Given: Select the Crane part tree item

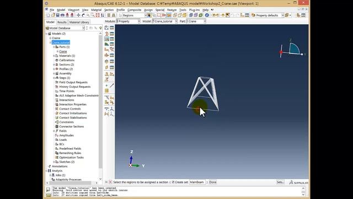Looking at the screenshot, I should [x=63, y=51].
